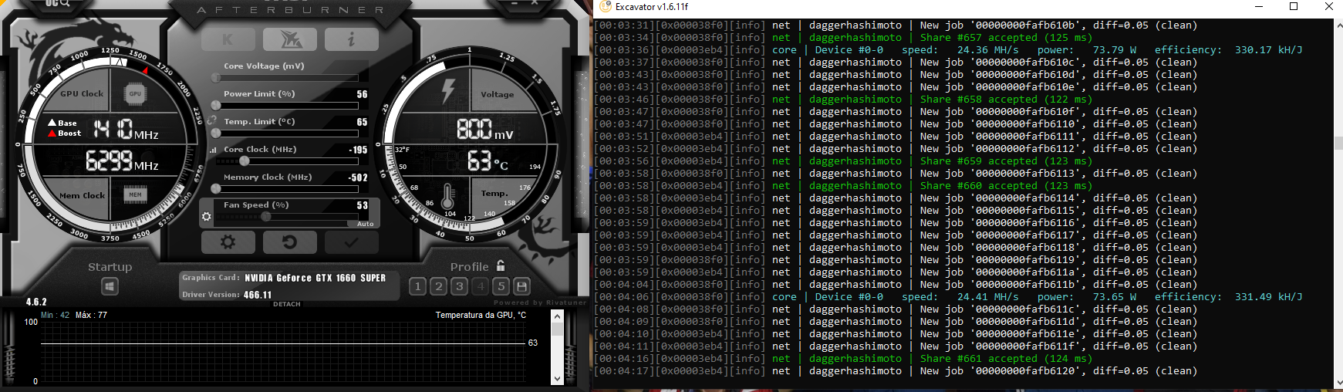Viewport: 1343px width, 392px height.
Task: Click Excavator scrollbar up arrow
Action: [1338, 25]
